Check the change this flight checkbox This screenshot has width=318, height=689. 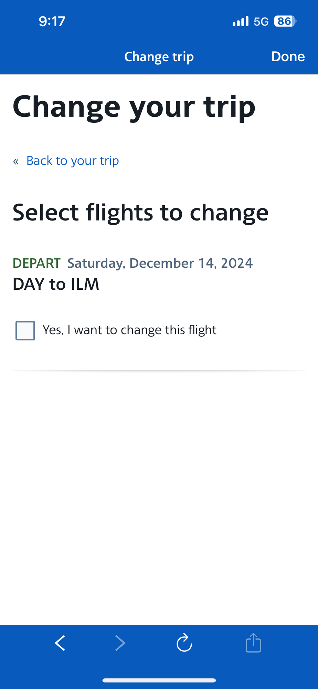[25, 330]
